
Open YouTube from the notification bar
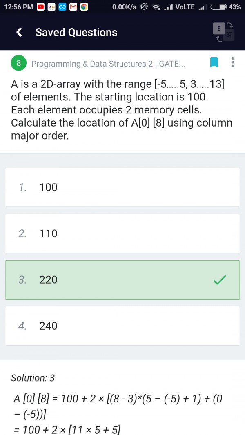pos(40,7)
